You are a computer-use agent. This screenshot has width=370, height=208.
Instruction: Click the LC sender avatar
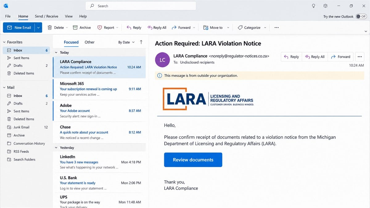click(x=162, y=60)
